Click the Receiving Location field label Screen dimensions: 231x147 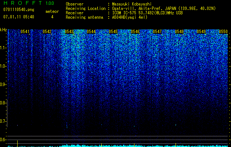86,9
